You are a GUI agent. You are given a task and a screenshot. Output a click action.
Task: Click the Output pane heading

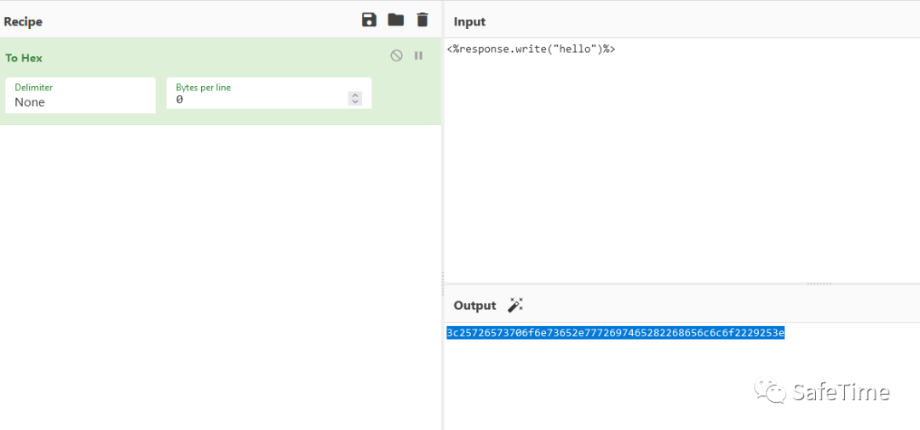[x=474, y=306]
